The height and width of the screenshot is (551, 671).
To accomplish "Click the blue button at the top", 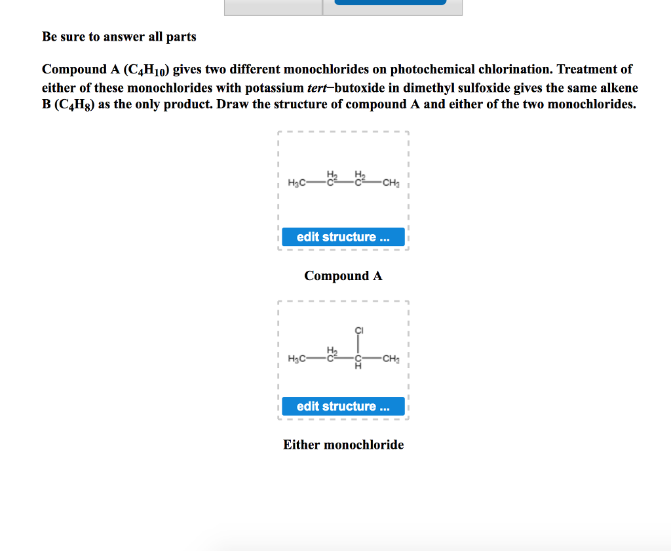I will tap(390, 3).
